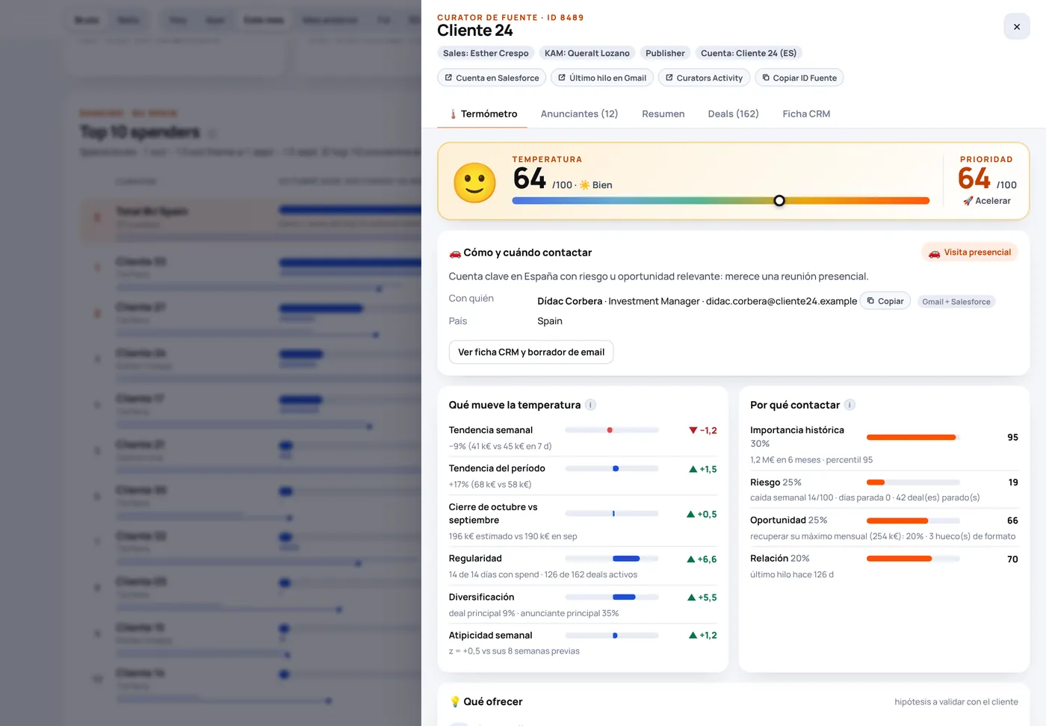Open Cuenta en Salesforce link
Screen dimensions: 1046x726
492,78
